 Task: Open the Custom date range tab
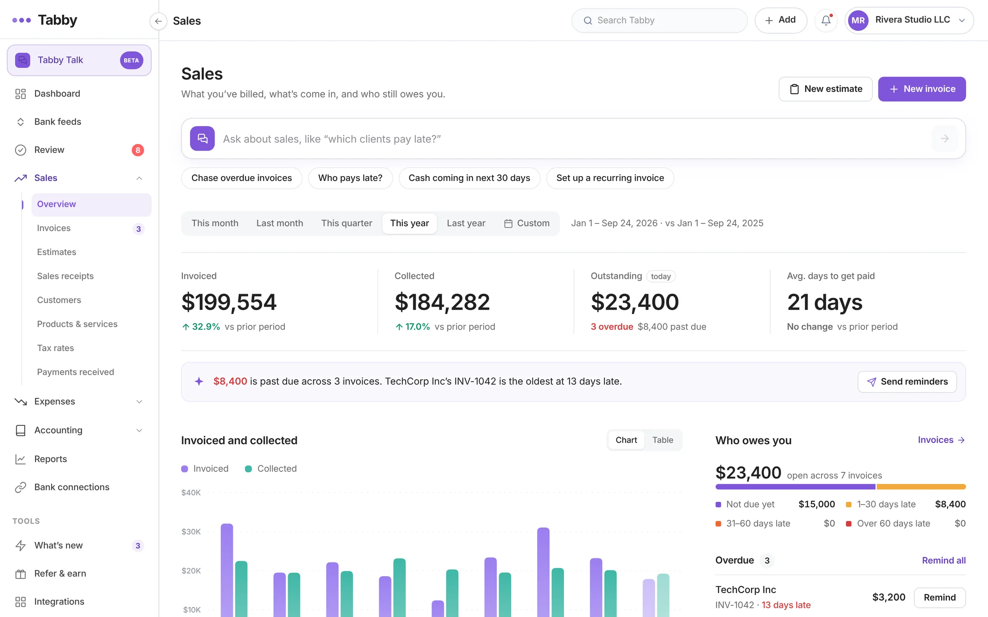tap(527, 223)
